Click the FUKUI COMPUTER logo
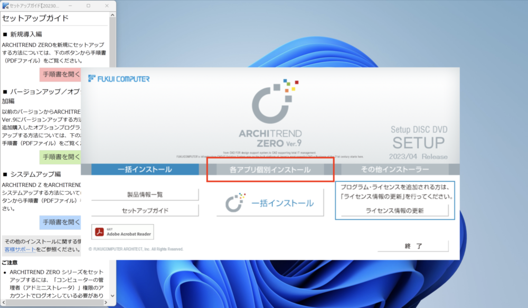Viewport: 528px width, 308px height. pyautogui.click(x=119, y=79)
